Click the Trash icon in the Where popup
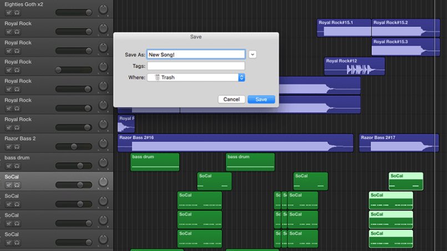The height and width of the screenshot is (251, 447). 157,77
